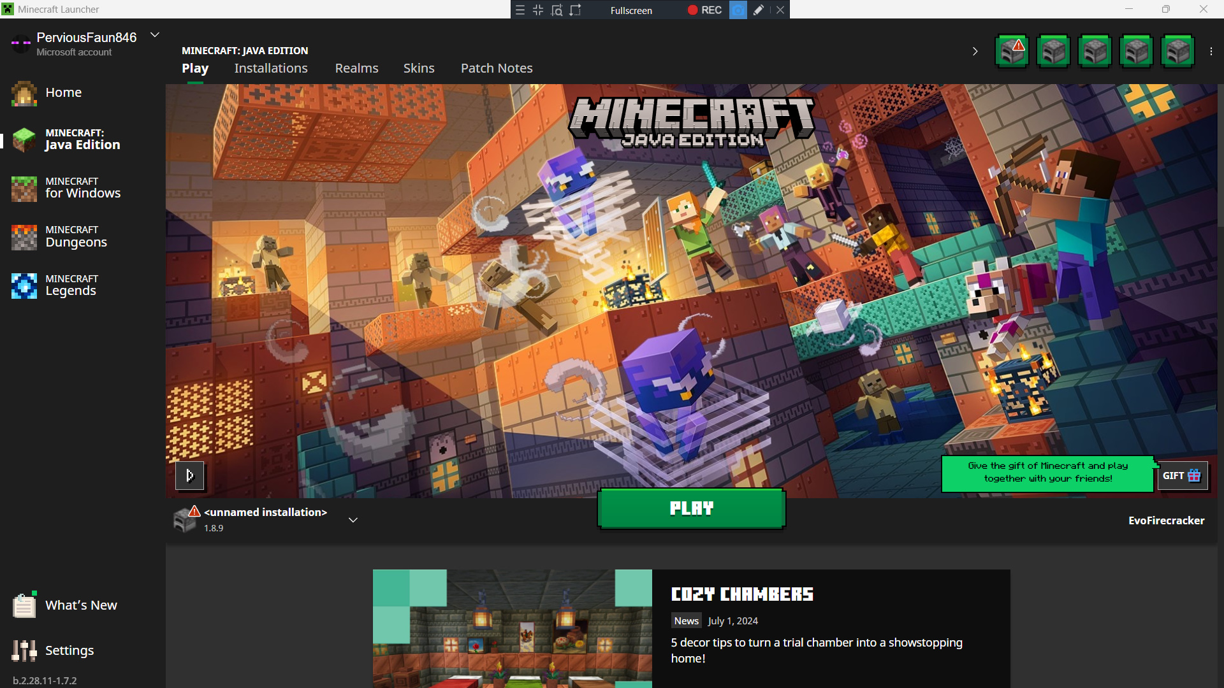Expand the PerviousFaun846 account dropdown

[154, 35]
